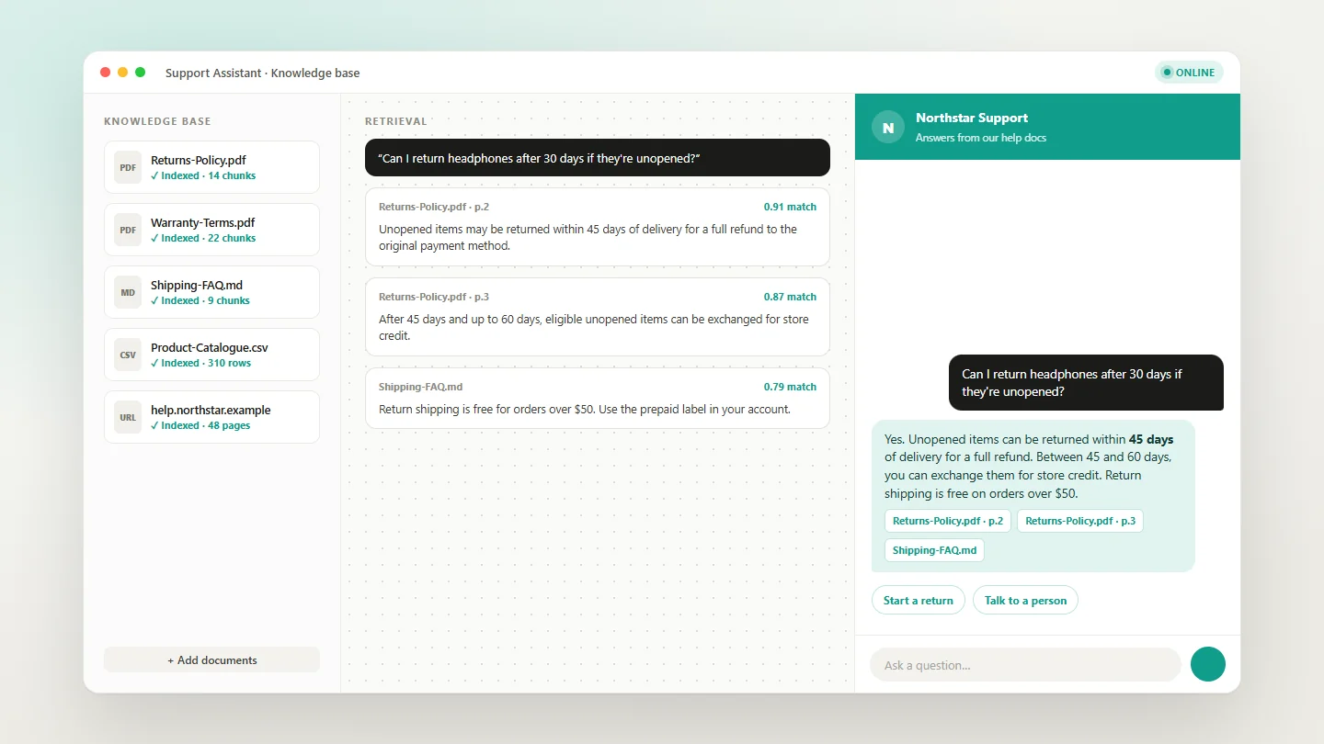1324x744 pixels.
Task: Select the help.northstar.example source name
Action: (211, 411)
